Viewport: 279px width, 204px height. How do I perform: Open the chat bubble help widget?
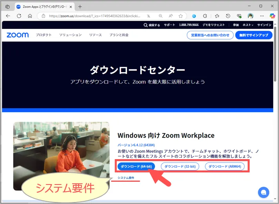coord(263,192)
